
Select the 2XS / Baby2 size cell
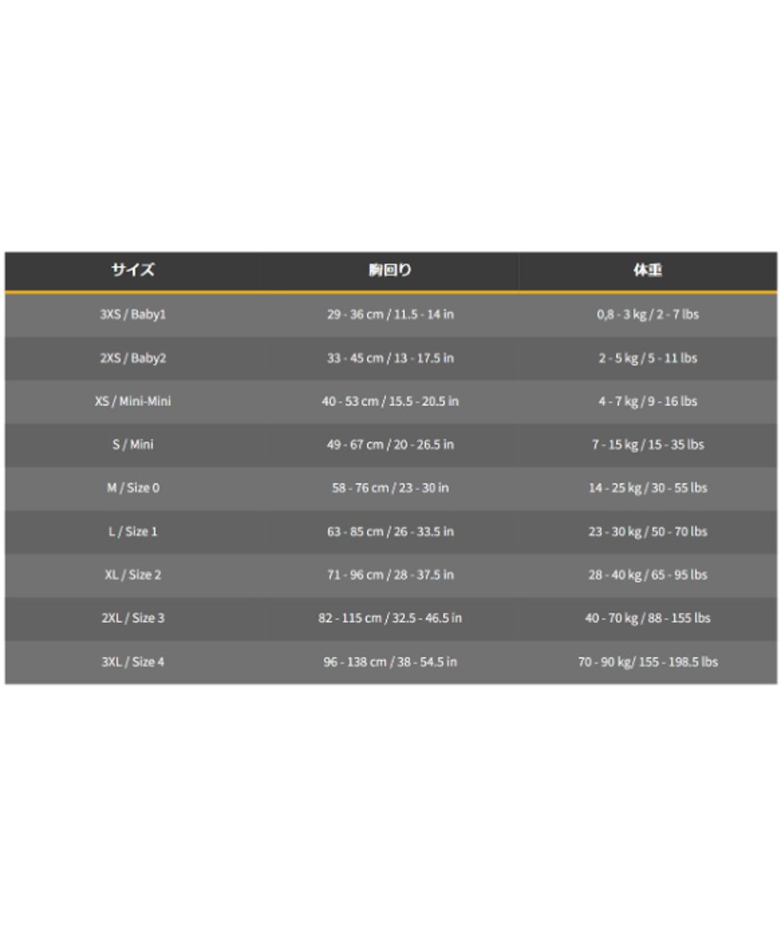point(132,358)
